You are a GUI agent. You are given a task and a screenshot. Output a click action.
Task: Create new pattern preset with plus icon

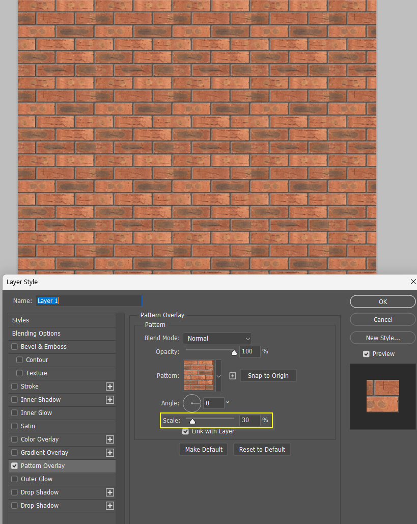tap(233, 375)
